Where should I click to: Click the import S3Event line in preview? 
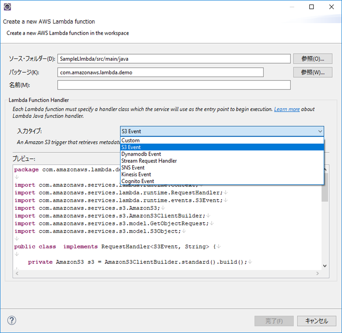[121, 200]
